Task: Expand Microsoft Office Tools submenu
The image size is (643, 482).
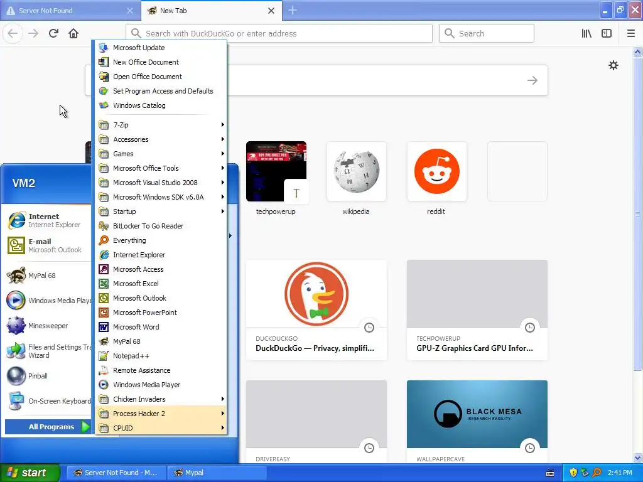Action: point(161,168)
